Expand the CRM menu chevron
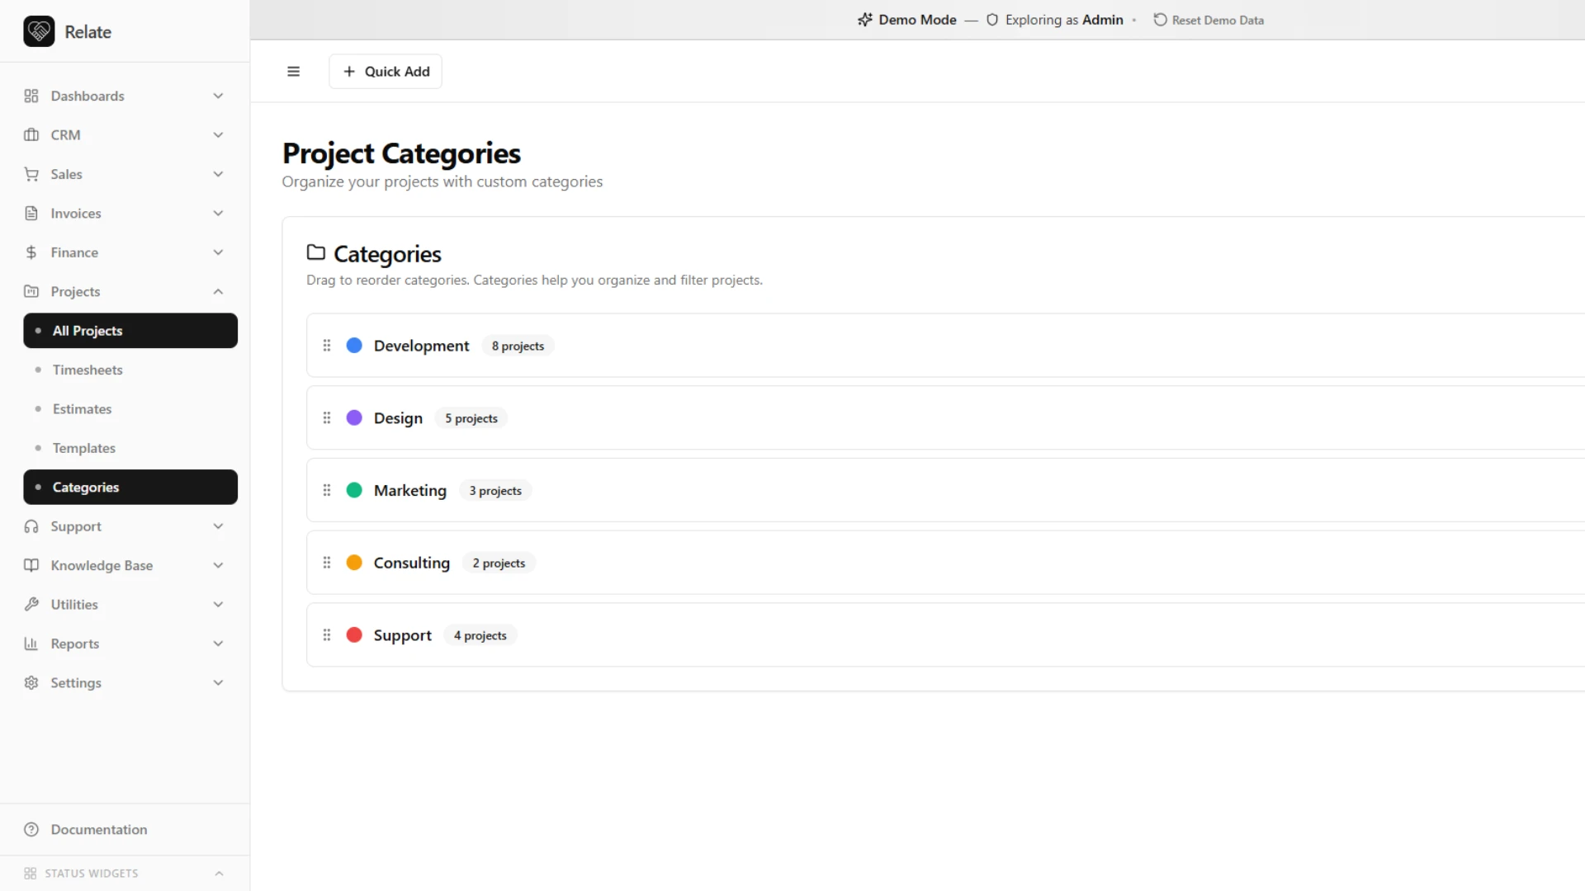 [x=218, y=134]
